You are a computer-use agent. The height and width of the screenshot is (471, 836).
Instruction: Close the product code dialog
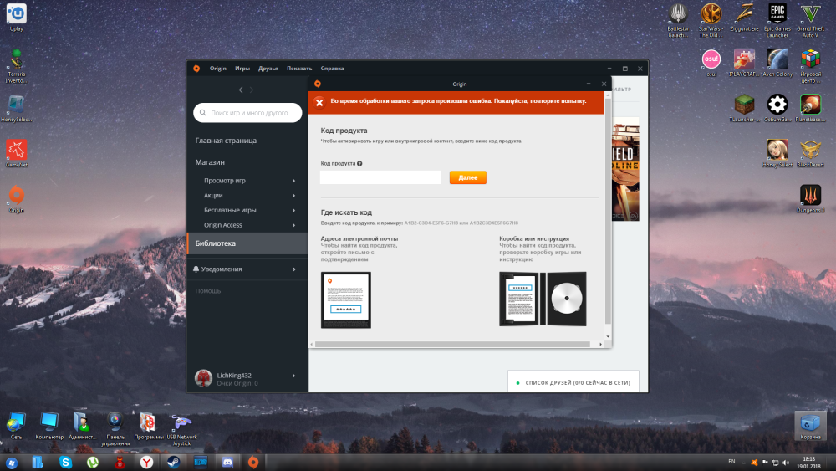[x=604, y=84]
